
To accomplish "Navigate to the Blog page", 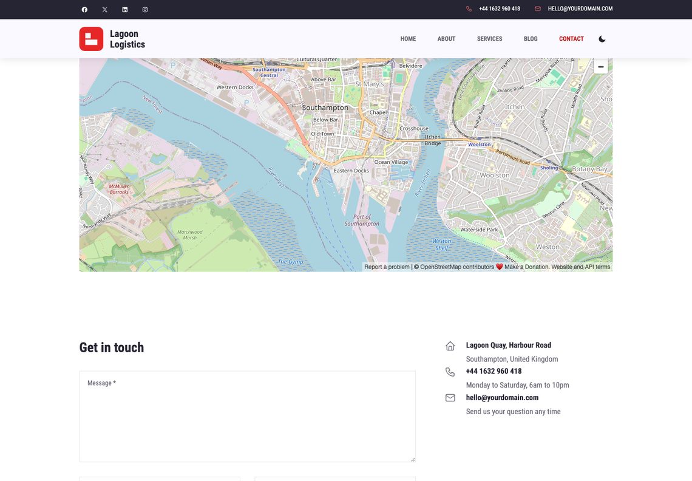I will [x=531, y=39].
